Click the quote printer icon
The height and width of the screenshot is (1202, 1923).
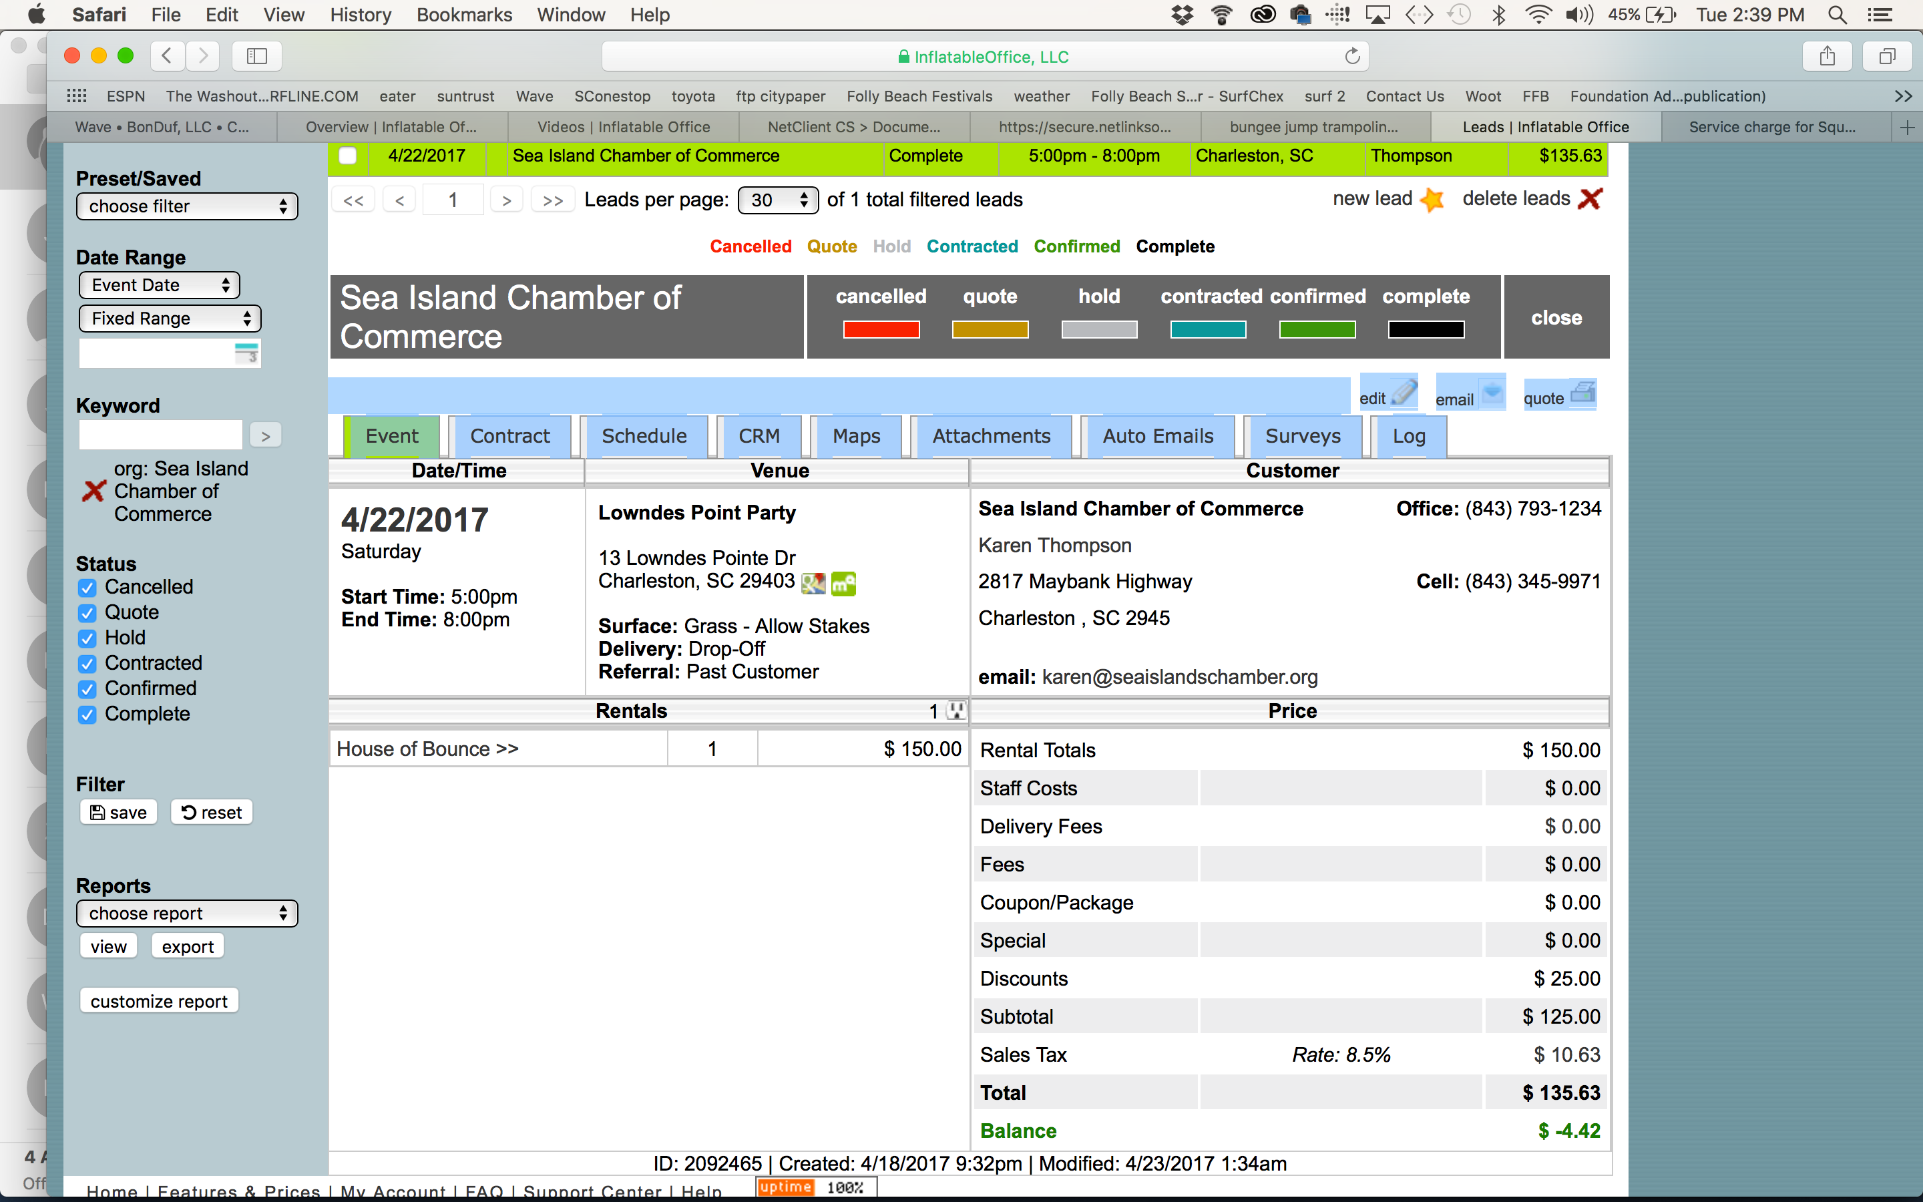click(x=1582, y=392)
